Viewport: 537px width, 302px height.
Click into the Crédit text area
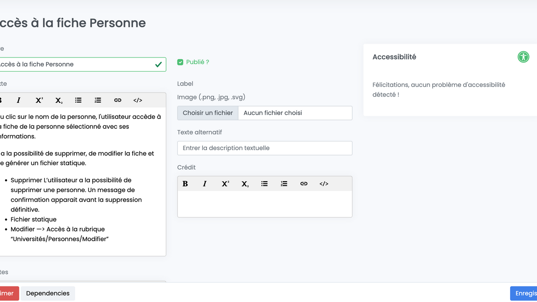(x=264, y=204)
